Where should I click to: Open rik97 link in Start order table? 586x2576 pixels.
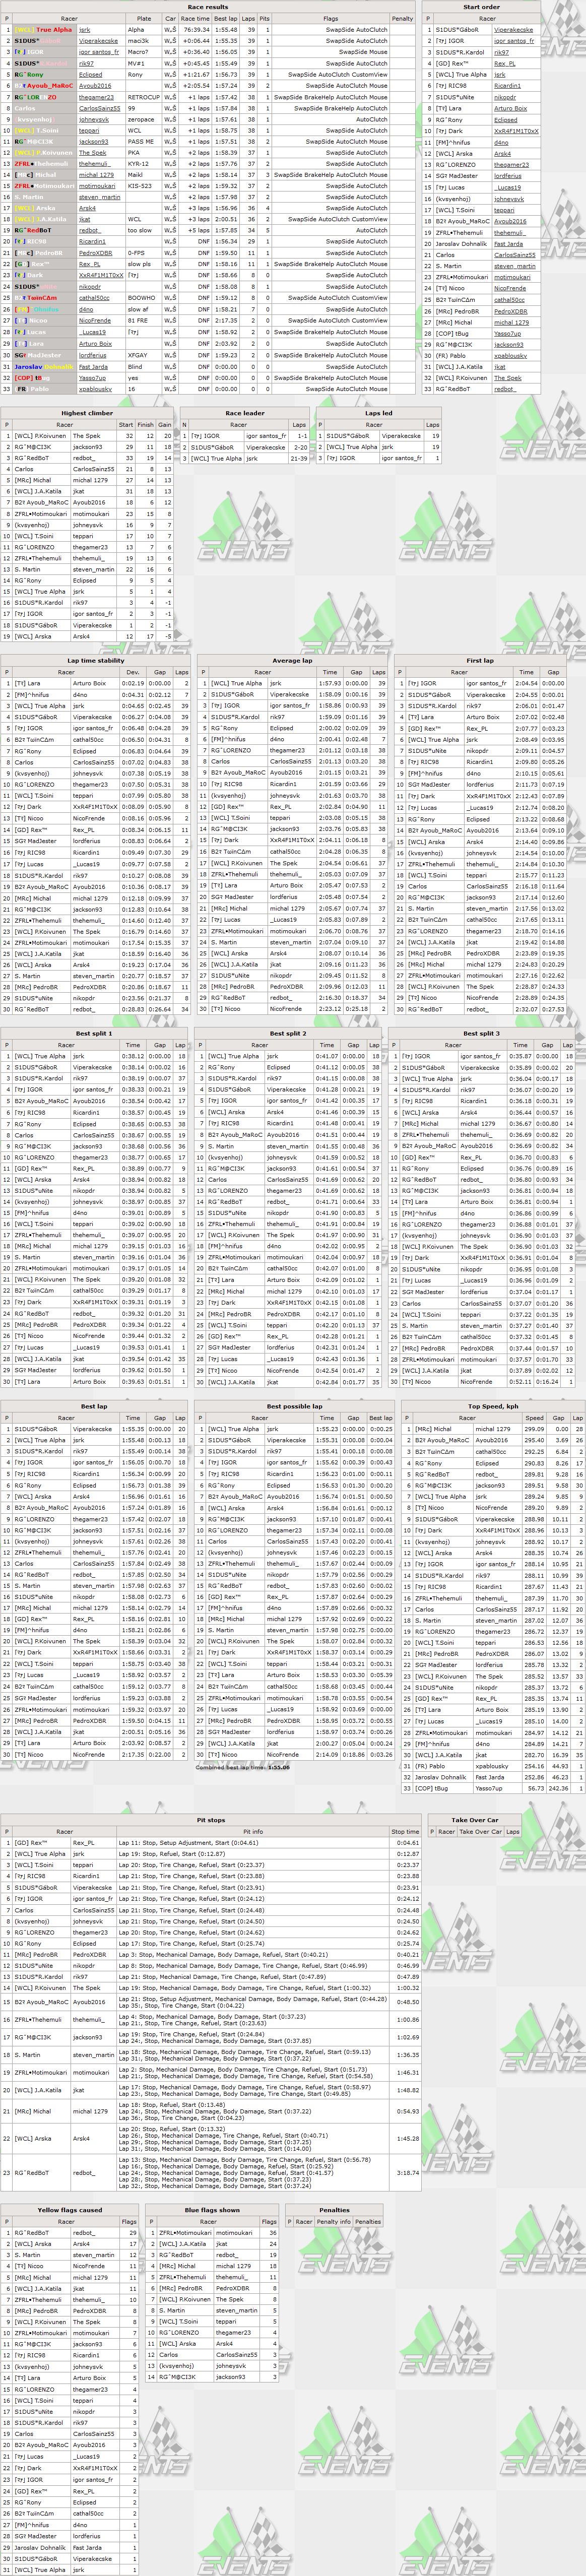[501, 52]
